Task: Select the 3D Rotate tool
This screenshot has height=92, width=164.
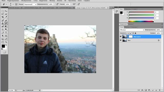Action: pos(3,39)
